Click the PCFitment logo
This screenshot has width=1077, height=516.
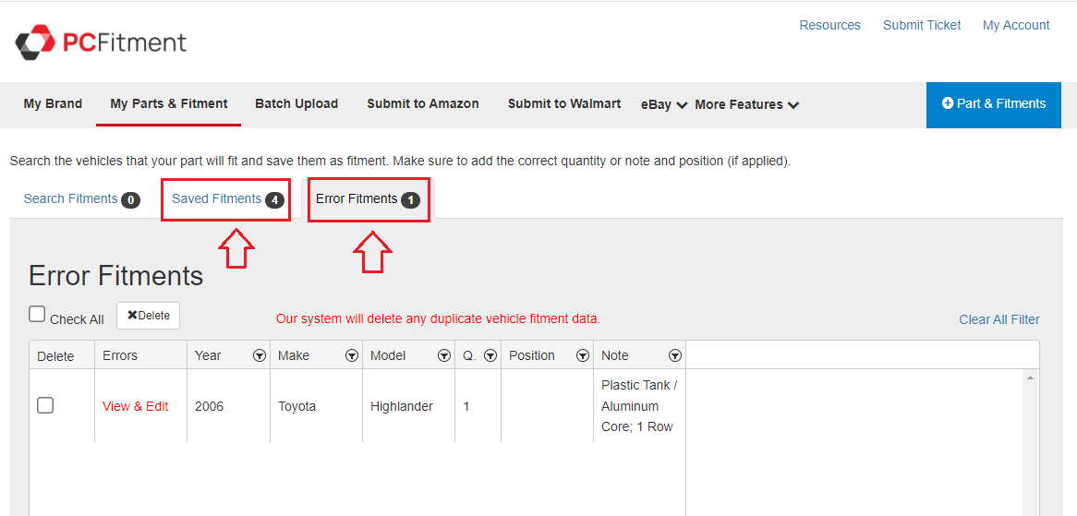click(101, 42)
